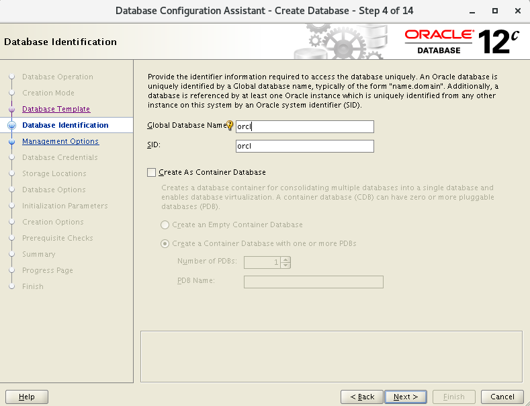Click the Creation Mode step text
Image resolution: width=530 pixels, height=406 pixels.
coord(48,93)
